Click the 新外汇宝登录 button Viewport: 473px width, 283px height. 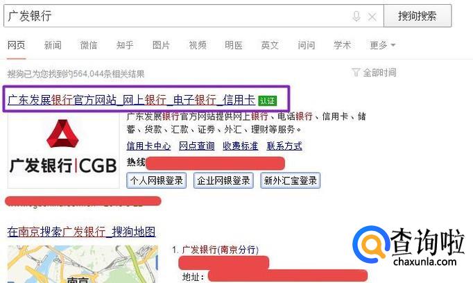[290, 180]
